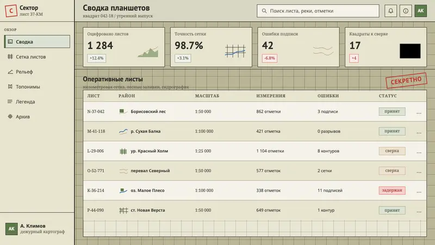The image size is (435, 245).
Task: Click the сверка status of ур. Красный Холм
Action: 392,151
